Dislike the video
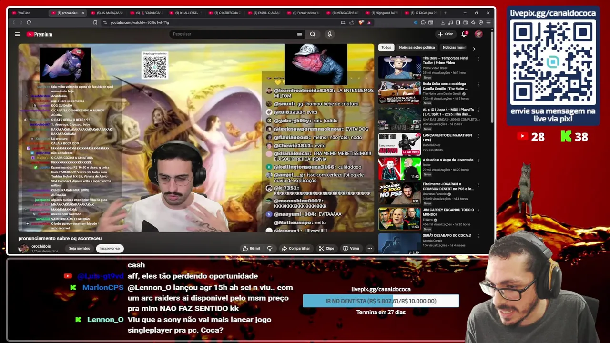The width and height of the screenshot is (610, 343). click(x=270, y=248)
